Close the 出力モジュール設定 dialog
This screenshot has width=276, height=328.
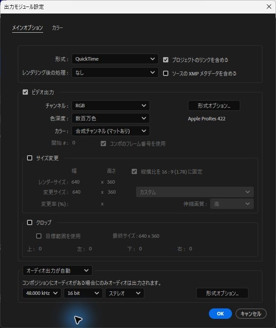(269, 7)
